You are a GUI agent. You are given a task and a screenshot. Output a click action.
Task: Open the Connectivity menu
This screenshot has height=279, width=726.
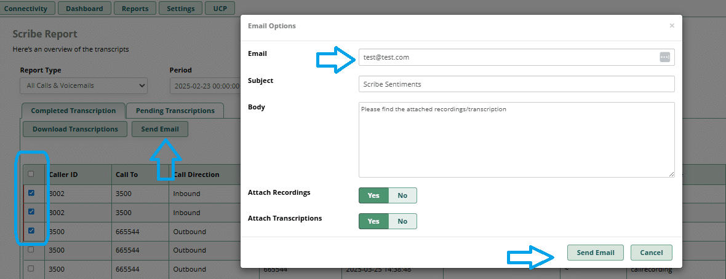[26, 9]
